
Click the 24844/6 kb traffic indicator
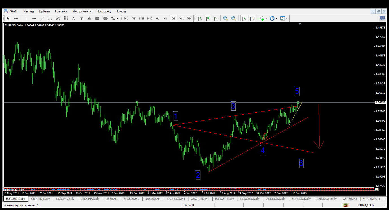[x=366, y=205]
